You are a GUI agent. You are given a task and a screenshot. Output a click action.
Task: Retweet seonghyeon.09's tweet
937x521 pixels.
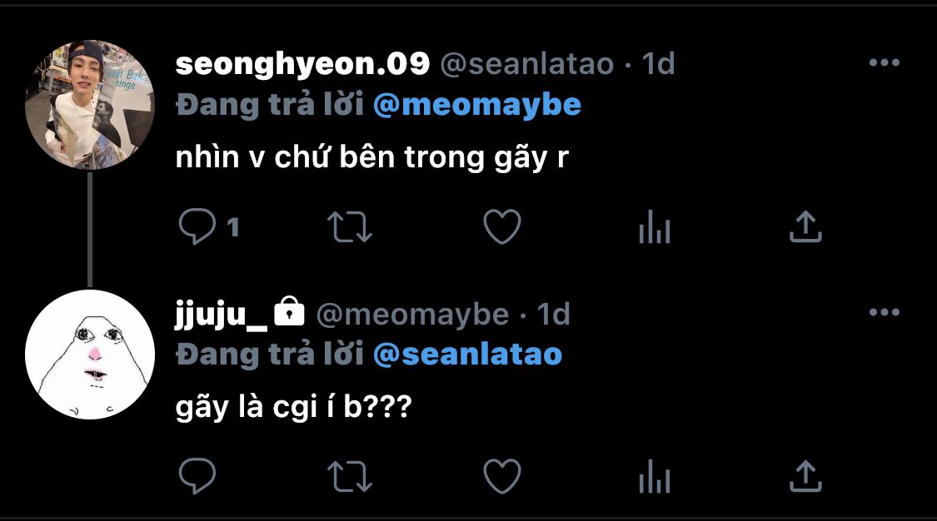(x=350, y=226)
